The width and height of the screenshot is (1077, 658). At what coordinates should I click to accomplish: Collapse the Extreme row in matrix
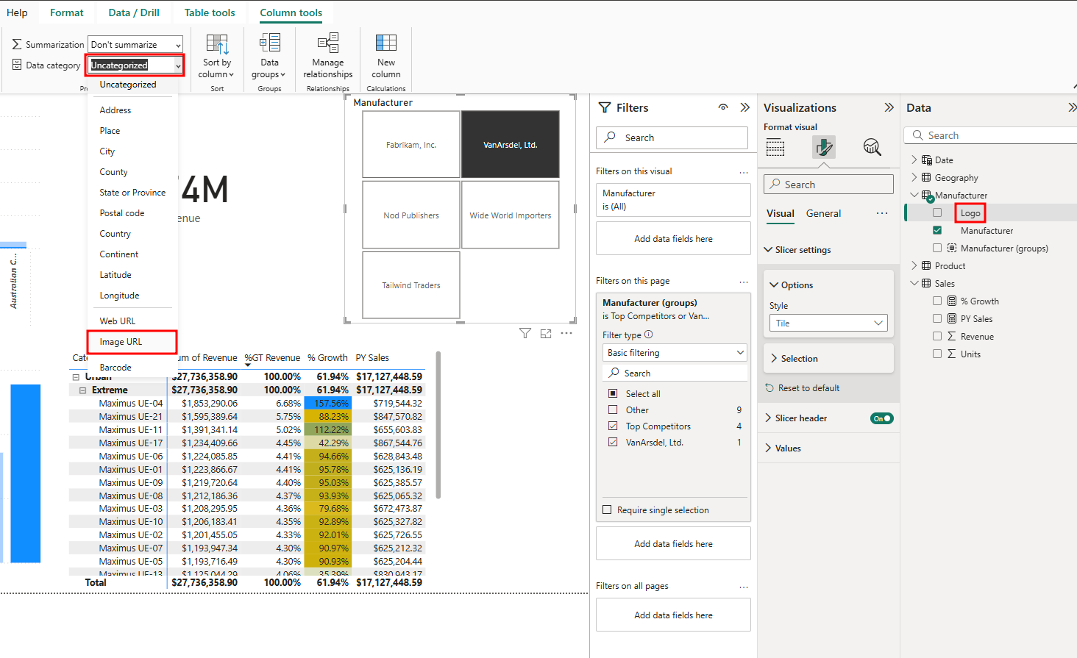83,390
